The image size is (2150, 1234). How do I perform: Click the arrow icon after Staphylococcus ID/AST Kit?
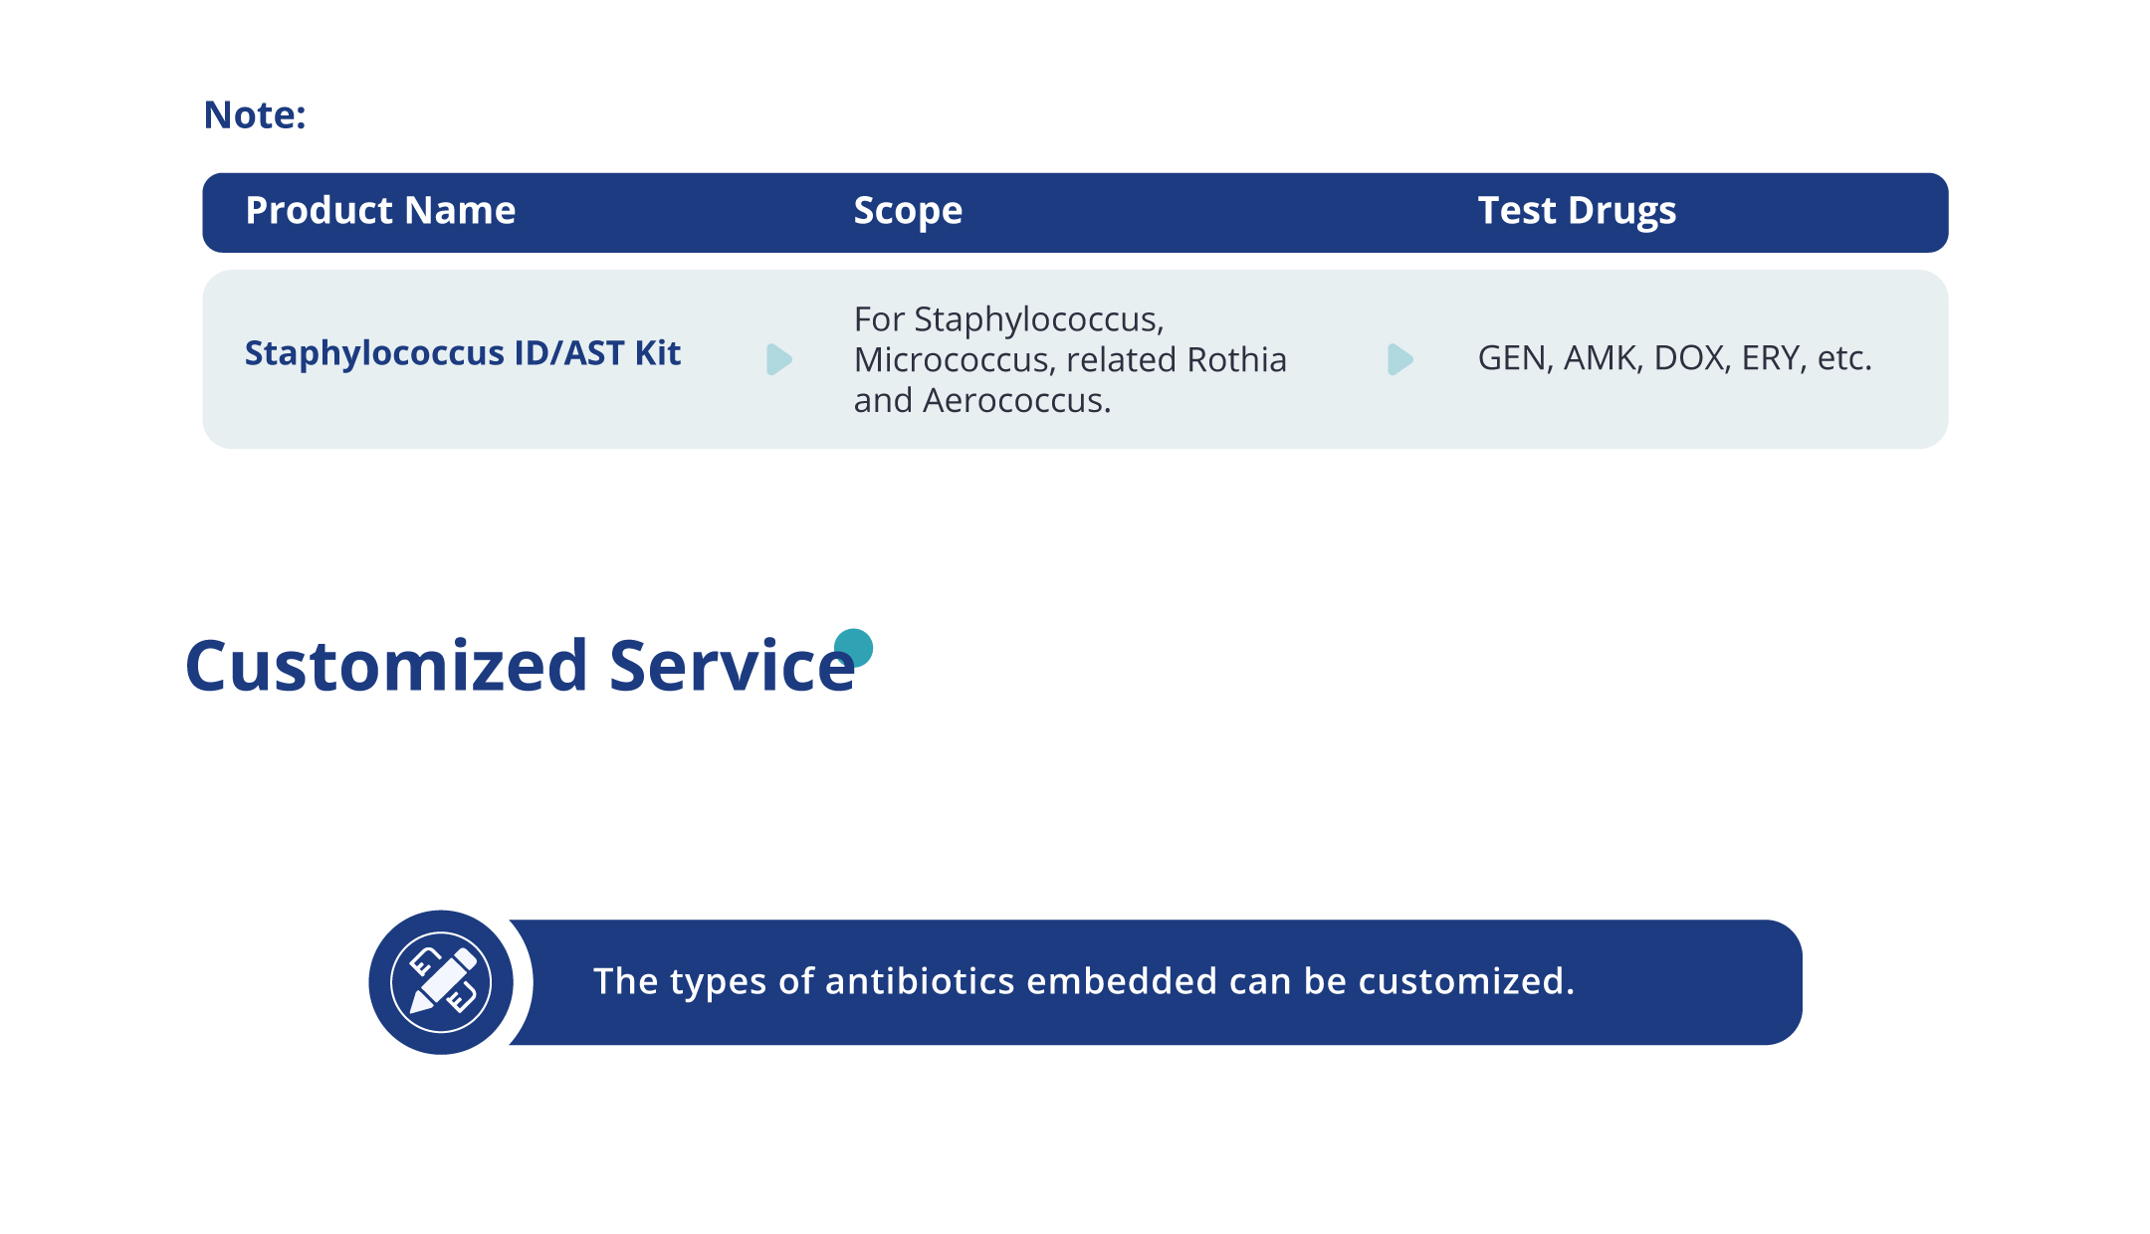coord(779,359)
